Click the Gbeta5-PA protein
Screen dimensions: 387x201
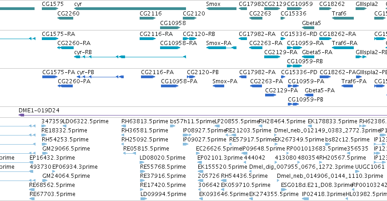click(309, 95)
